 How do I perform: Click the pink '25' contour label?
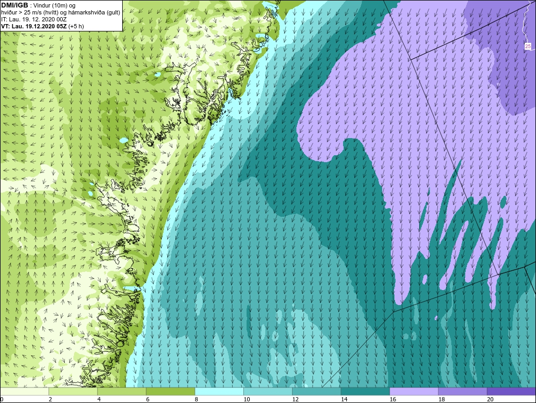pos(528,46)
